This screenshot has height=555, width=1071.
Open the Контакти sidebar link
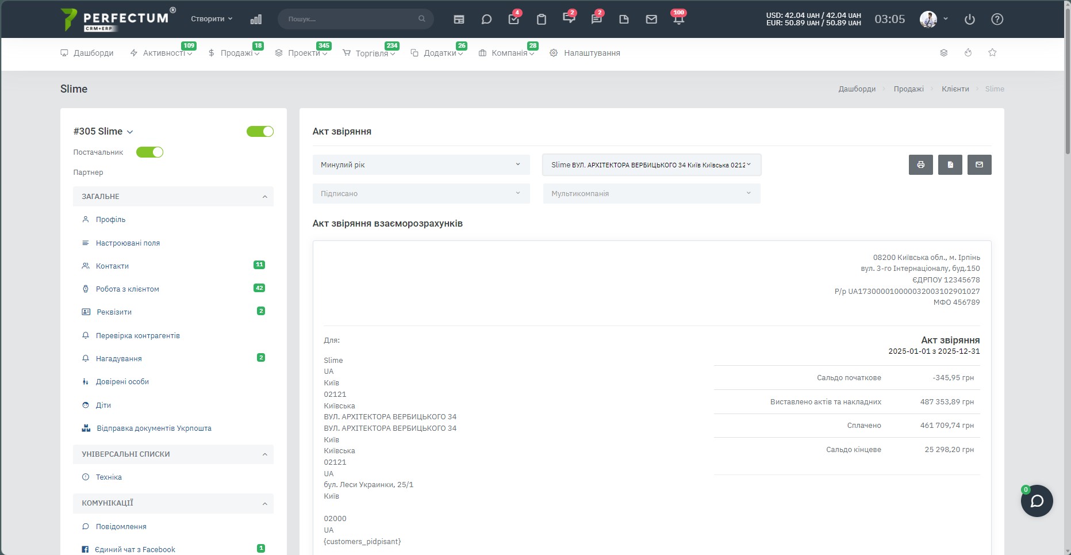coord(112,266)
